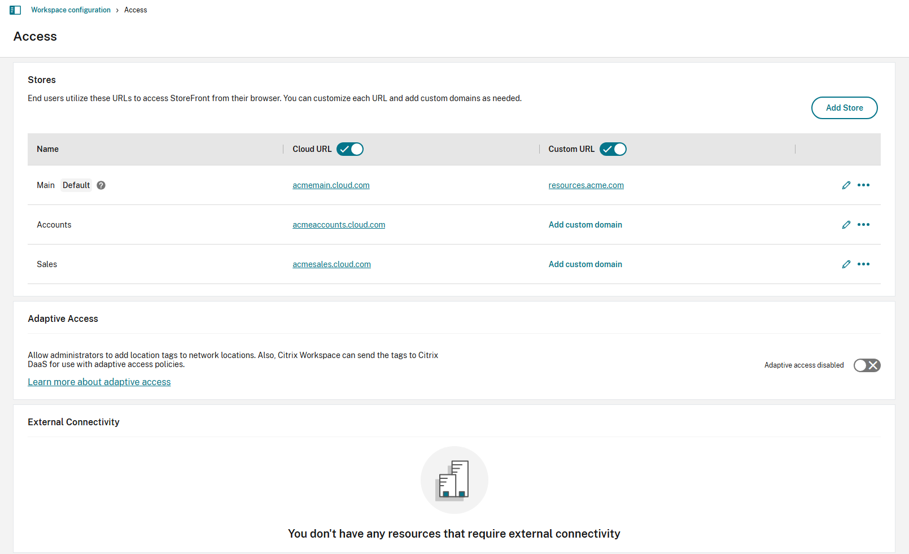Open more options for Accounts store

(x=863, y=225)
